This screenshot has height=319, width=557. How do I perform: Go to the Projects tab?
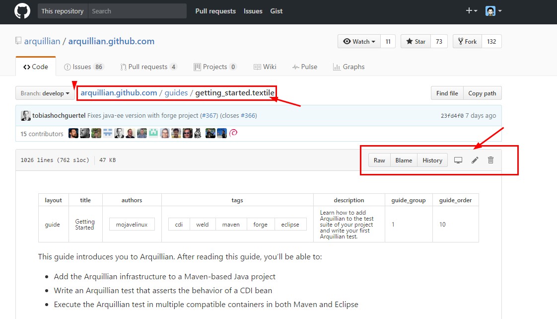pos(215,67)
